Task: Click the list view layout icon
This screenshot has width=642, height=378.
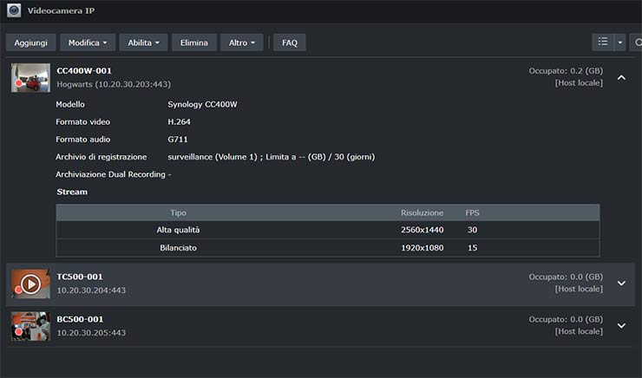Action: pyautogui.click(x=603, y=42)
